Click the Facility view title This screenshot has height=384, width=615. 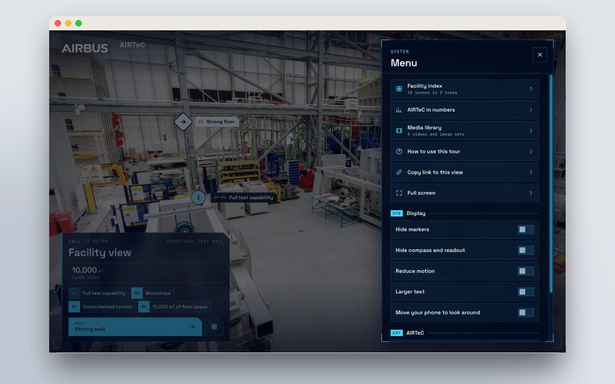pos(100,253)
